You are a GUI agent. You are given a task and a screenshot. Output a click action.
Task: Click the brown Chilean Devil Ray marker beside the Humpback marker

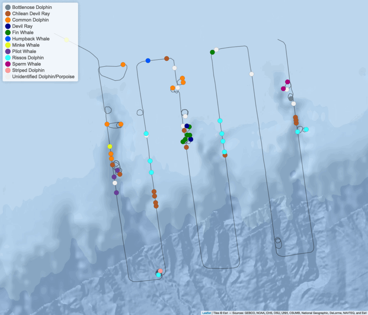click(166, 58)
